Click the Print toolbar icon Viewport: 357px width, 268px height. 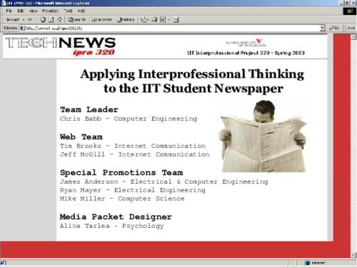click(154, 19)
